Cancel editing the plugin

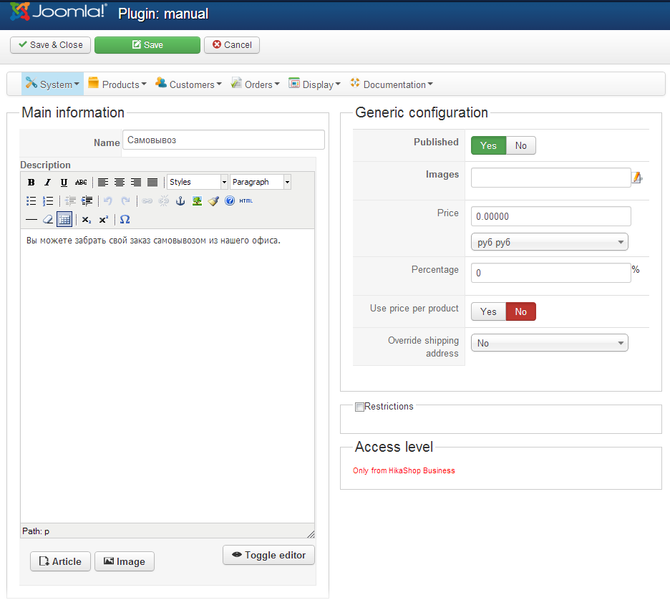pos(232,45)
